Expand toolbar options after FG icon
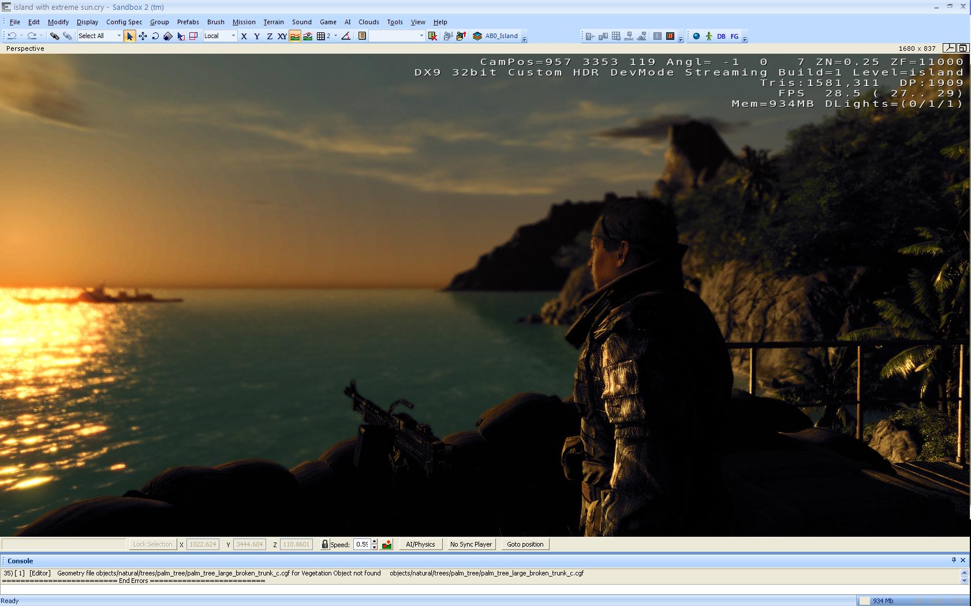The width and height of the screenshot is (971, 606). (745, 39)
